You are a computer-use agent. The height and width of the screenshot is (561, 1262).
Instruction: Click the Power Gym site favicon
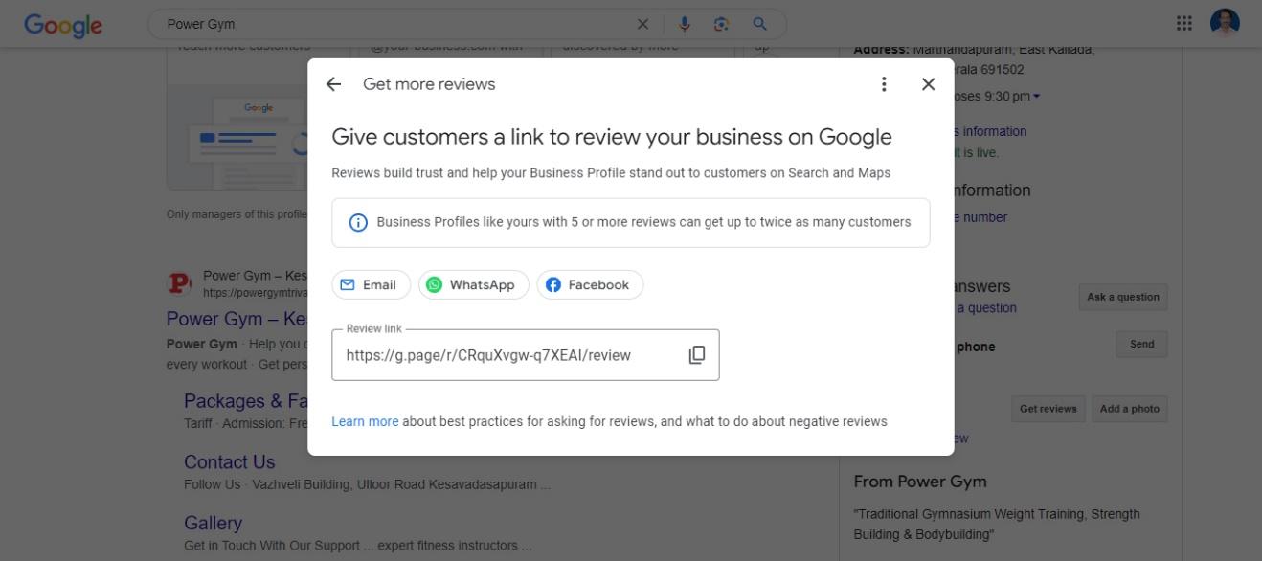[179, 283]
